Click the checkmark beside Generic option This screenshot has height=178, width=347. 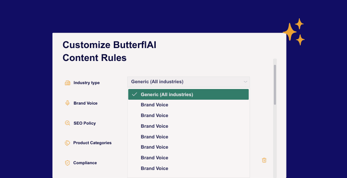134,94
